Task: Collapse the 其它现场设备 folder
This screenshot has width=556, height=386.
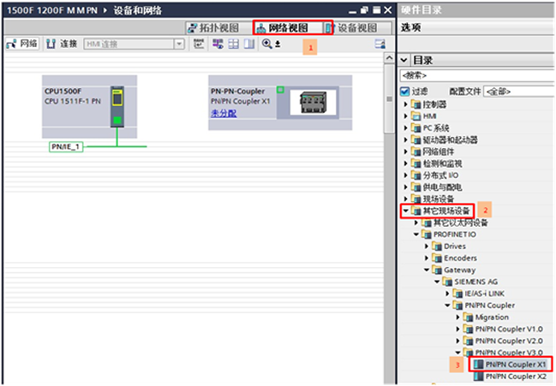Action: pos(406,211)
